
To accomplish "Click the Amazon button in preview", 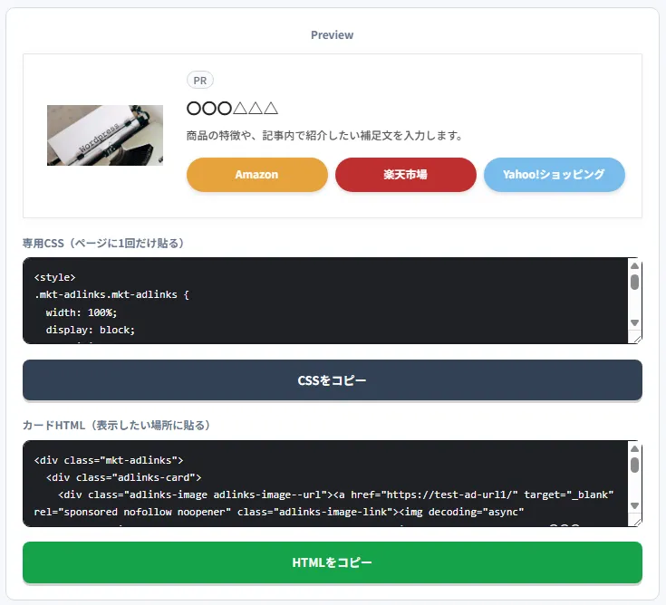I will tap(257, 175).
